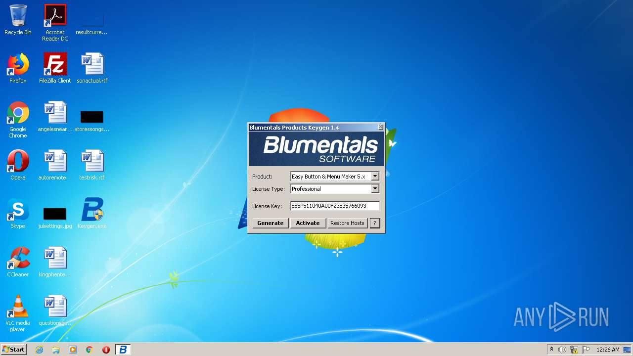Close the Blumentals Keygen window
The height and width of the screenshot is (356, 633).
(380, 128)
